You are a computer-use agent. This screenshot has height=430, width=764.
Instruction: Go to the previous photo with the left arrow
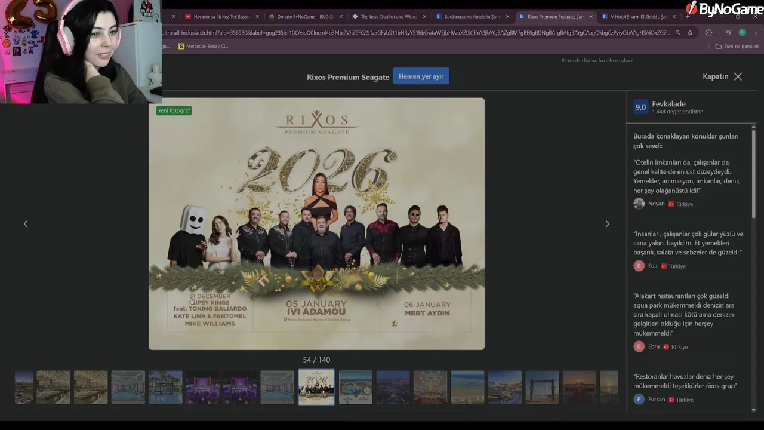pos(26,224)
